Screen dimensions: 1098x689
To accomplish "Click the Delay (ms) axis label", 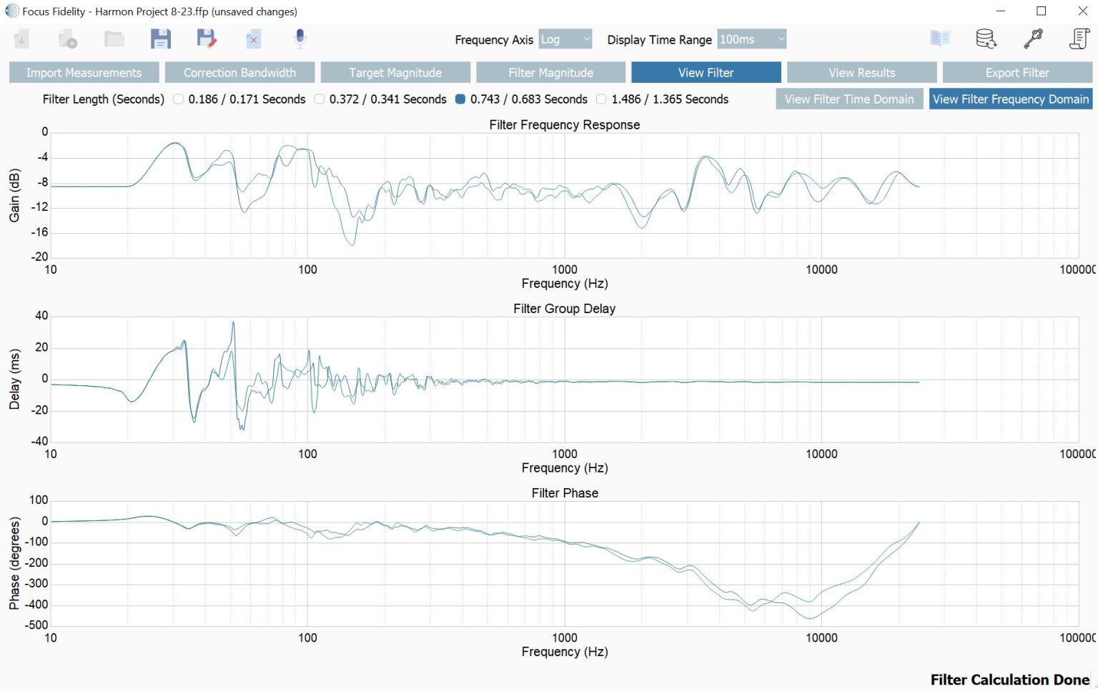I will [x=14, y=380].
